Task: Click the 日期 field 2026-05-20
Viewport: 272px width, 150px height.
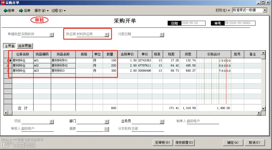Action: coord(193,23)
